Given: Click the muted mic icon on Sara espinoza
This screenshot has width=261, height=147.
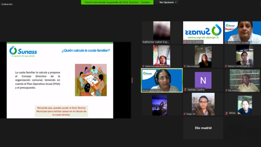Looking at the screenshot, I should tap(185, 66).
